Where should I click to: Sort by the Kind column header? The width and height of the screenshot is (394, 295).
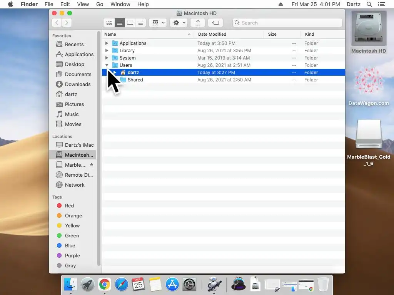click(x=323, y=34)
